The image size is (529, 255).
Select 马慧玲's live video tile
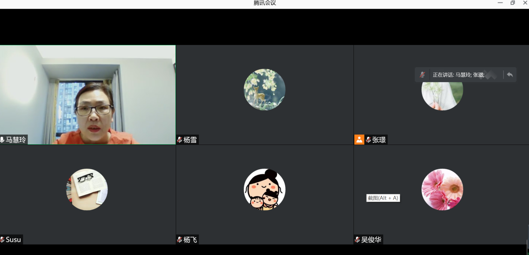[x=88, y=95]
